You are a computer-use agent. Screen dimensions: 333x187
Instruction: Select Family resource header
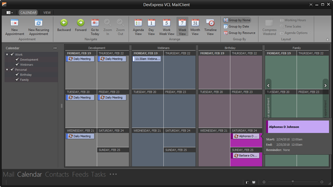tap(297, 48)
